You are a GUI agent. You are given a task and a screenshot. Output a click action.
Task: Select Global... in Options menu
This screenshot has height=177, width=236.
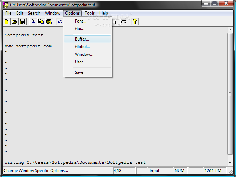click(x=87, y=47)
